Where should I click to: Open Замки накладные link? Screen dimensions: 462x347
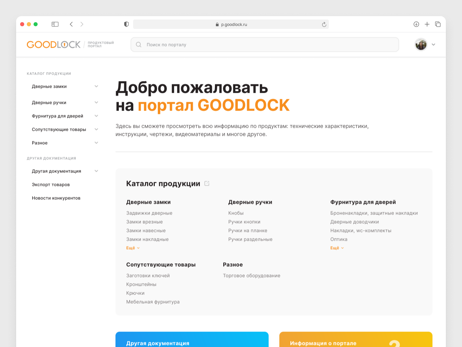pos(147,239)
